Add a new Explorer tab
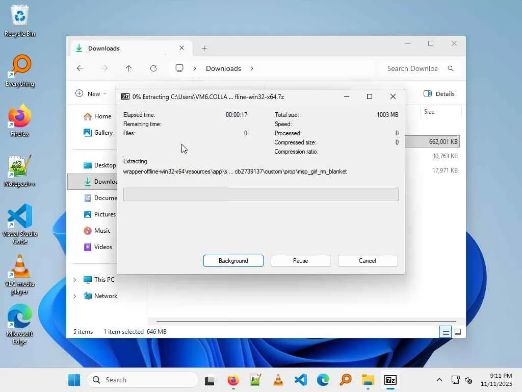522x392 pixels. (x=204, y=48)
